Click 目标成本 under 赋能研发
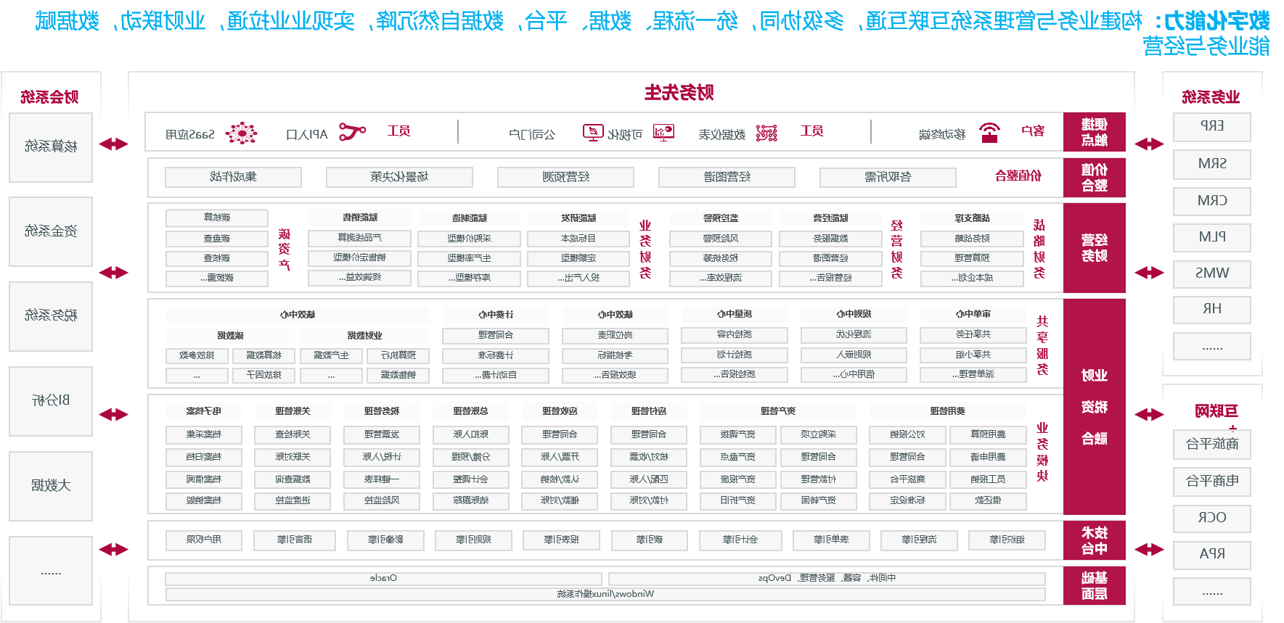 [x=578, y=239]
